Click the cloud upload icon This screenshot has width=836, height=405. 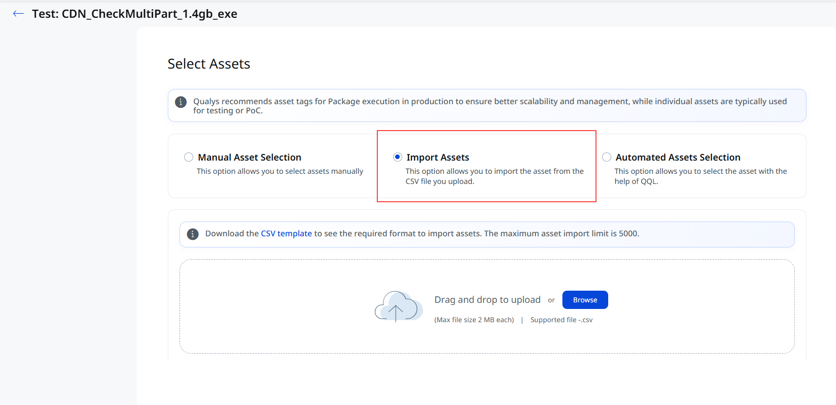399,306
